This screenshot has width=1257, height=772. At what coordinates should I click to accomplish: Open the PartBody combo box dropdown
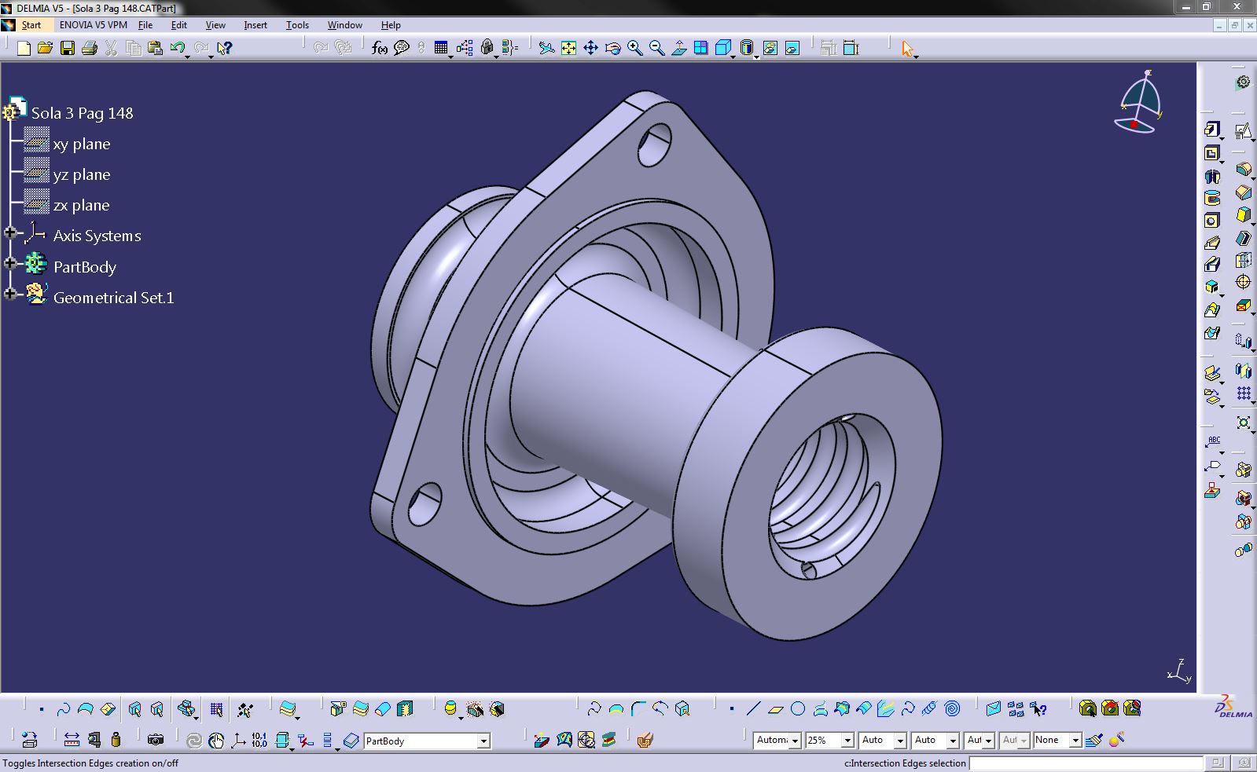[483, 741]
